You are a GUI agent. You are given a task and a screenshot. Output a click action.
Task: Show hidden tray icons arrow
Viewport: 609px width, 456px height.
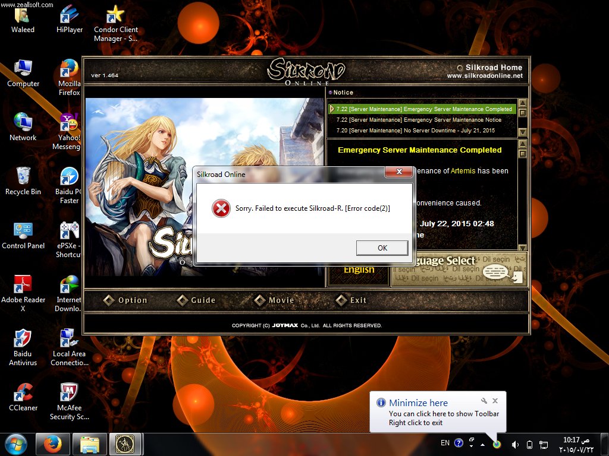pyautogui.click(x=482, y=445)
